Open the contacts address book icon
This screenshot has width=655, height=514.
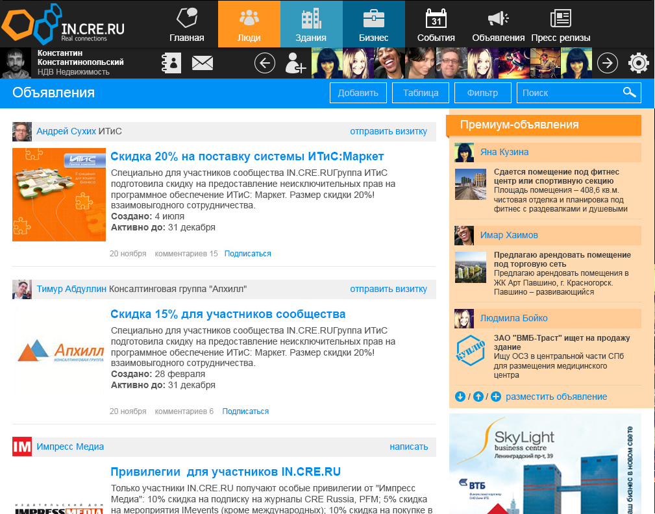171,64
